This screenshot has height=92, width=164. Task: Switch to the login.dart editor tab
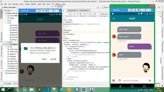point(73,10)
